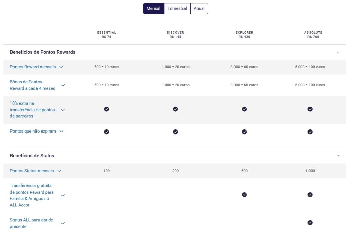Image resolution: width=346 pixels, height=233 pixels.
Task: Expand Pontos Status mensais chevron
Action: tap(59, 171)
